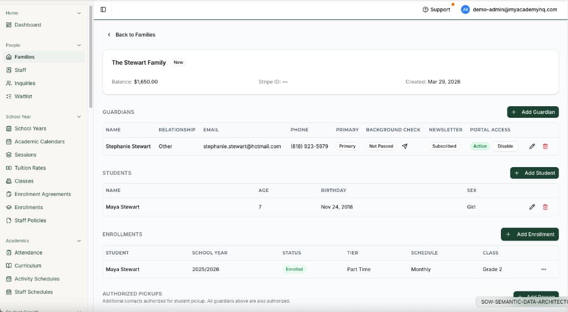The image size is (568, 312).
Task: Collapse the Academics sidebar section
Action: click(79, 241)
